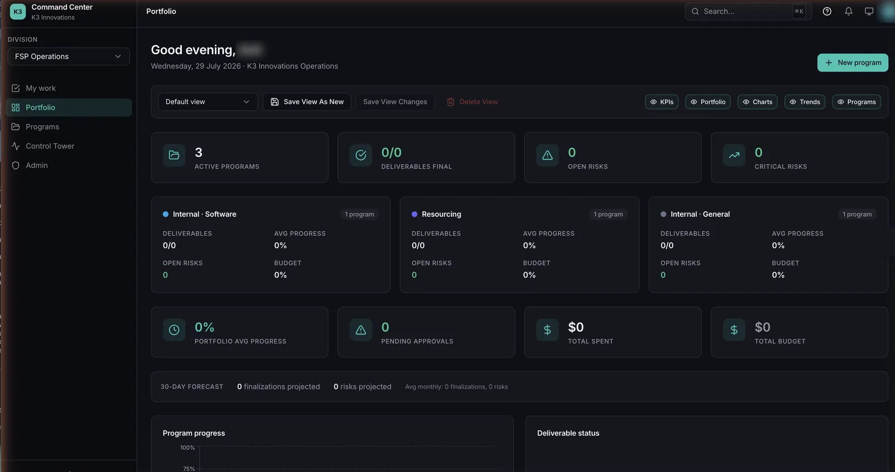Screen dimensions: 895x472
Task: Click the Open Risks warning icon
Action: tap(548, 155)
